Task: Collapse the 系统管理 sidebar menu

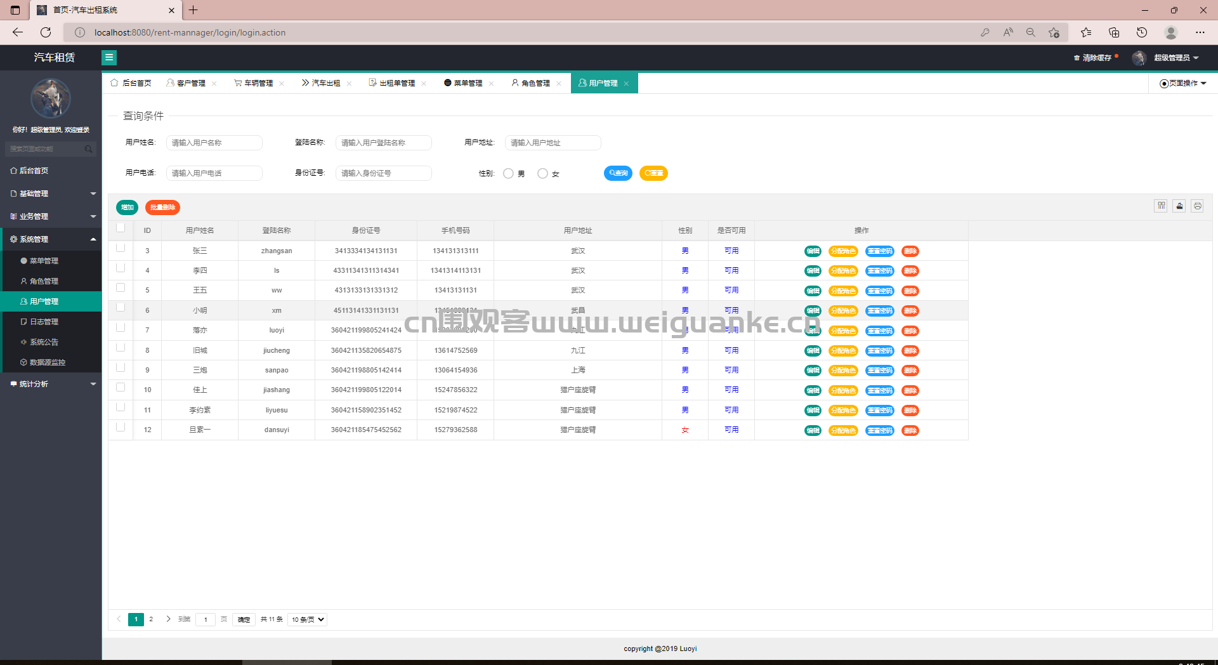Action: (51, 239)
